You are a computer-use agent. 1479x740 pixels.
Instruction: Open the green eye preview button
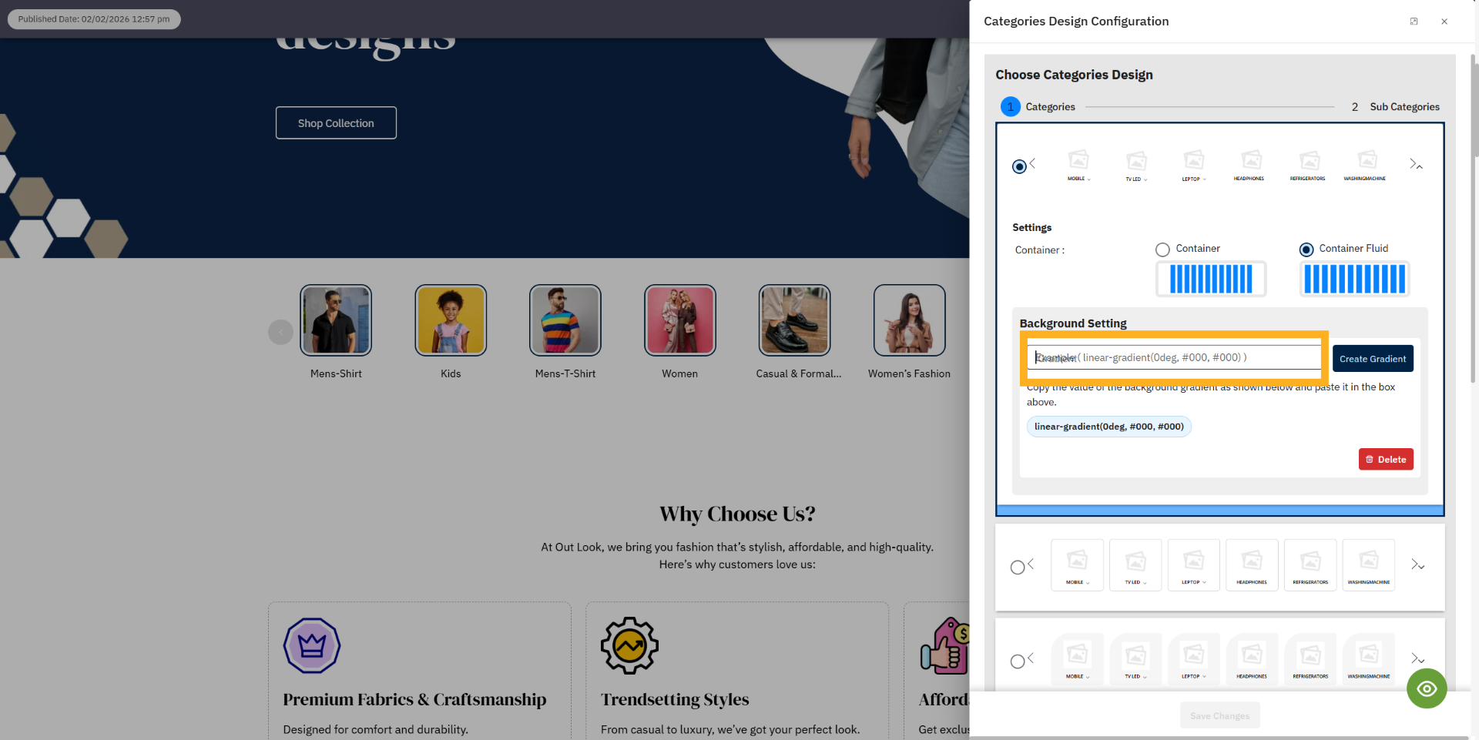[1427, 688]
